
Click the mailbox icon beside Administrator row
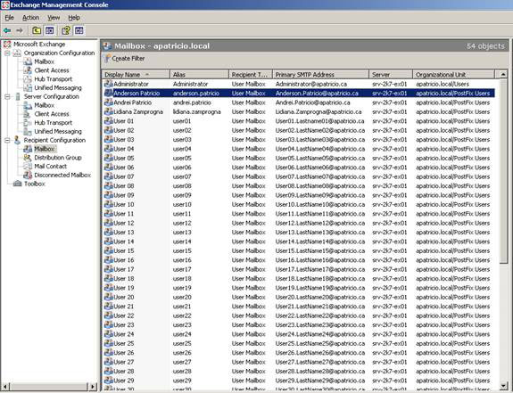tap(108, 84)
